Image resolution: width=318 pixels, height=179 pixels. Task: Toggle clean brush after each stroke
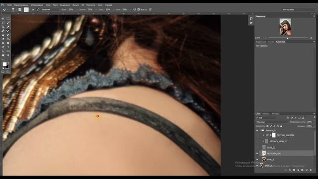[x=38, y=9]
